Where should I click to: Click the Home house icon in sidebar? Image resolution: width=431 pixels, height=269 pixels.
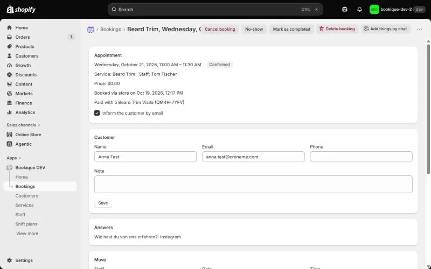[9, 28]
